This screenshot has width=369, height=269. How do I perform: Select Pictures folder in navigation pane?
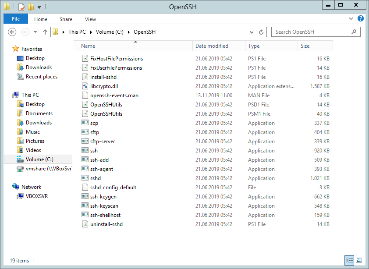click(x=35, y=141)
